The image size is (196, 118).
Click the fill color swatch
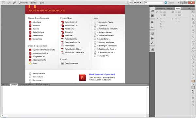(193, 88)
